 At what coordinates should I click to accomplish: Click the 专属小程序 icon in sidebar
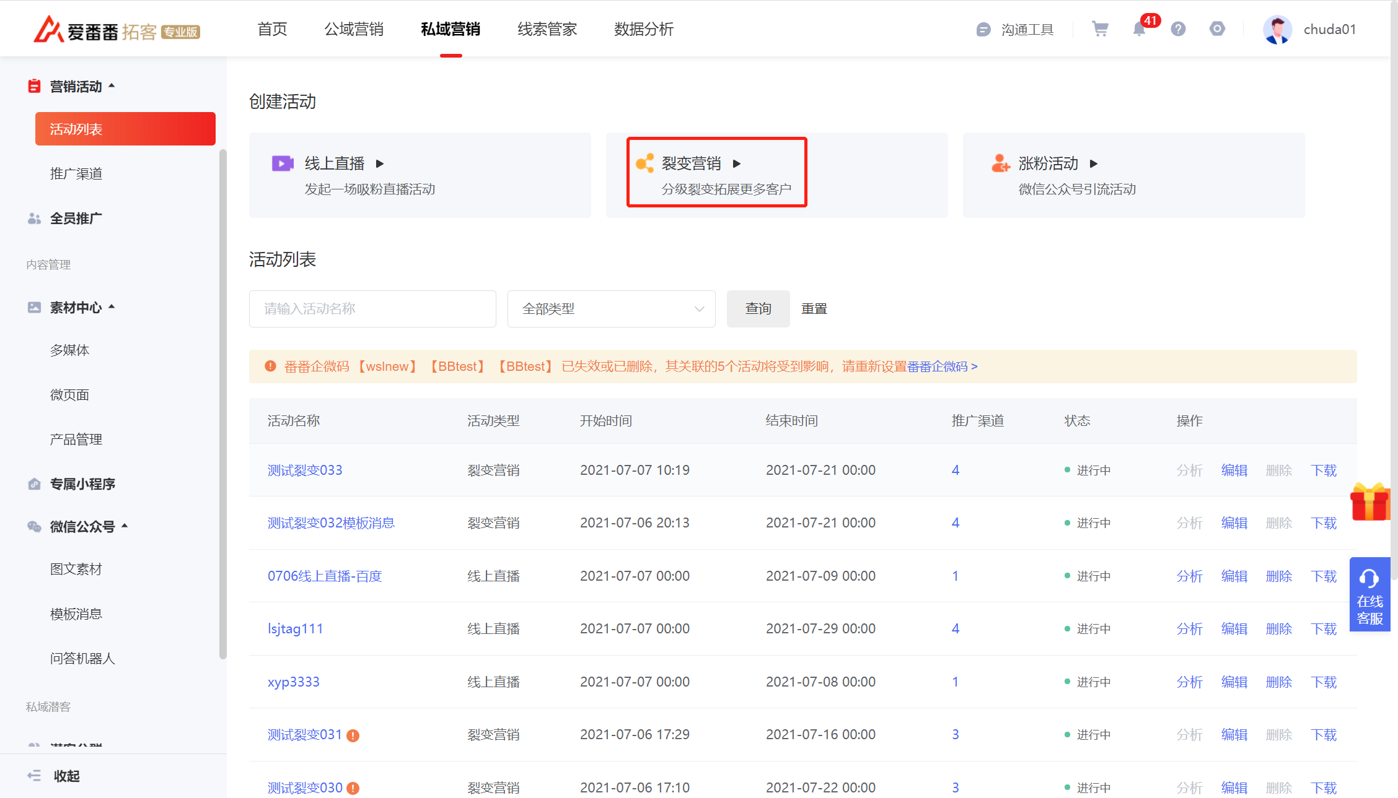[x=35, y=484]
